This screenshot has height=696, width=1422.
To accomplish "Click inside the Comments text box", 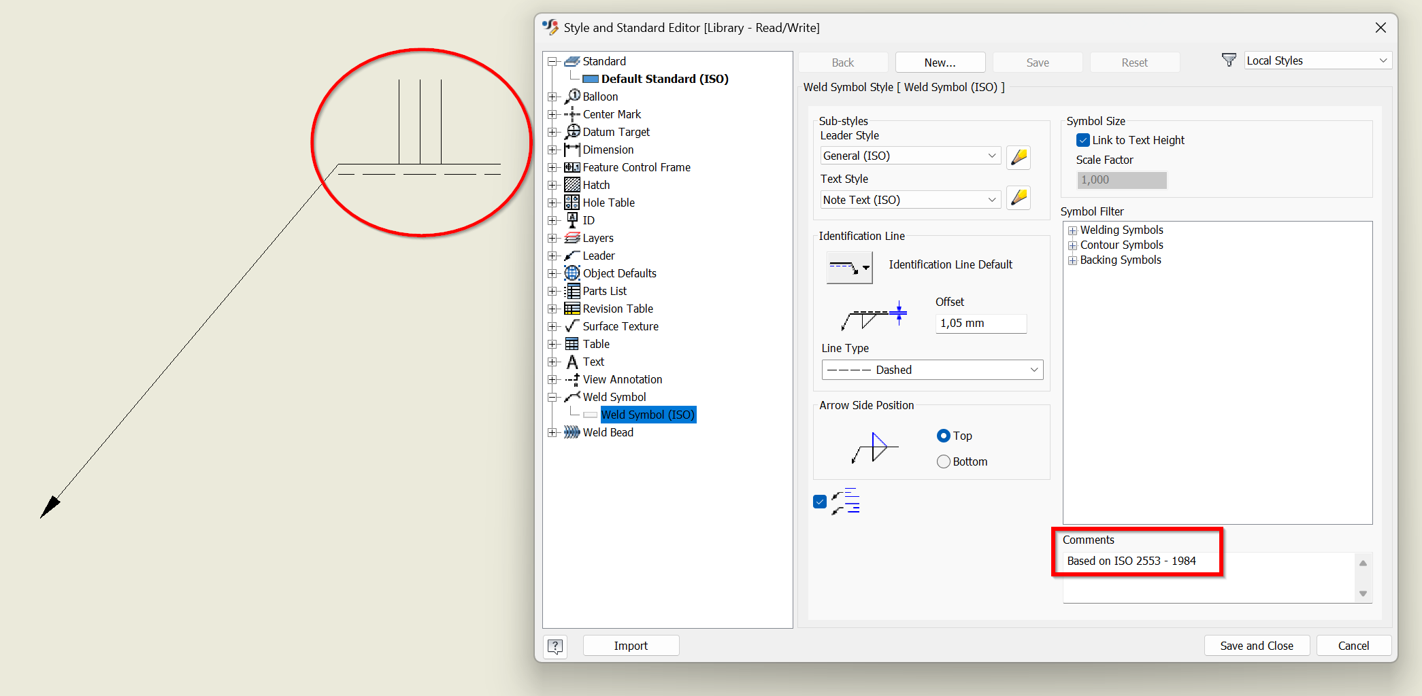I will click(1209, 577).
